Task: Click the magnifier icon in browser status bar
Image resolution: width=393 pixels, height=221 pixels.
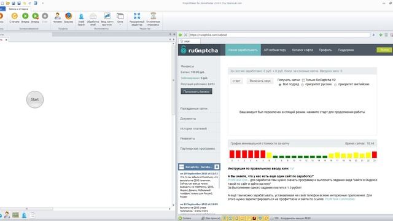Action: coord(266,219)
